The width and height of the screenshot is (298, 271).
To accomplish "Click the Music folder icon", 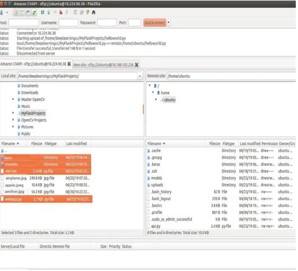I will tap(19, 107).
